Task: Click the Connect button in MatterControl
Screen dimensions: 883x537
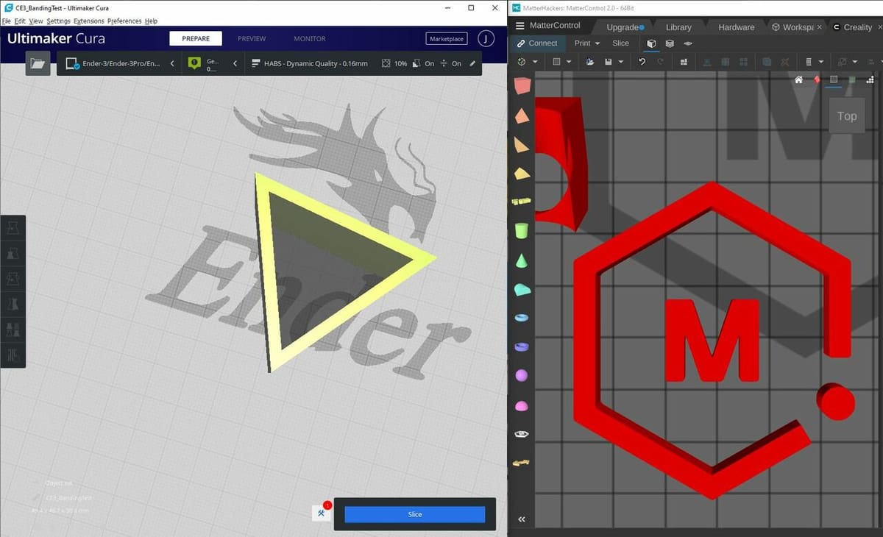Action: click(x=537, y=43)
